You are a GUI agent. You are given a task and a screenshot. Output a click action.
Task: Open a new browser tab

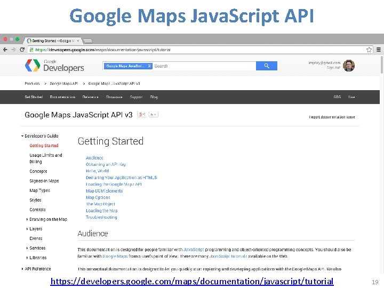(x=87, y=41)
